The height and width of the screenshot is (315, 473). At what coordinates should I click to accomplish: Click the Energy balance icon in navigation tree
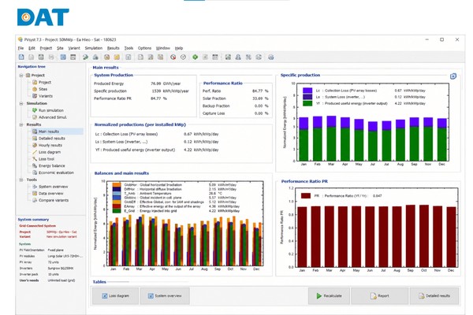click(35, 166)
